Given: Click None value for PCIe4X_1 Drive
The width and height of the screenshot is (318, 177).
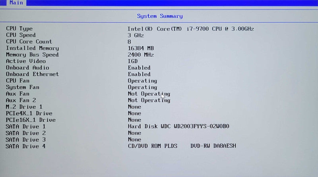Looking at the screenshot, I should coord(134,113).
